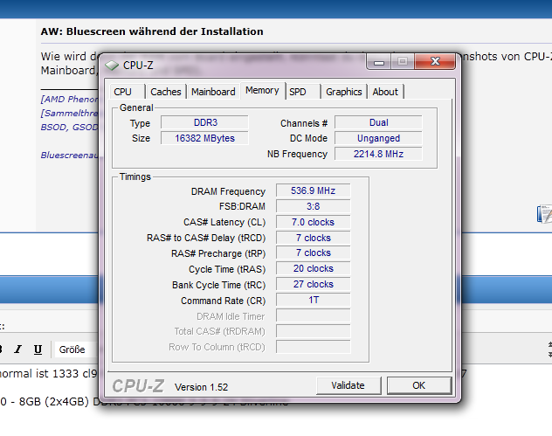Select the 1T Command Rate value
This screenshot has height=436, width=552.
tap(314, 300)
